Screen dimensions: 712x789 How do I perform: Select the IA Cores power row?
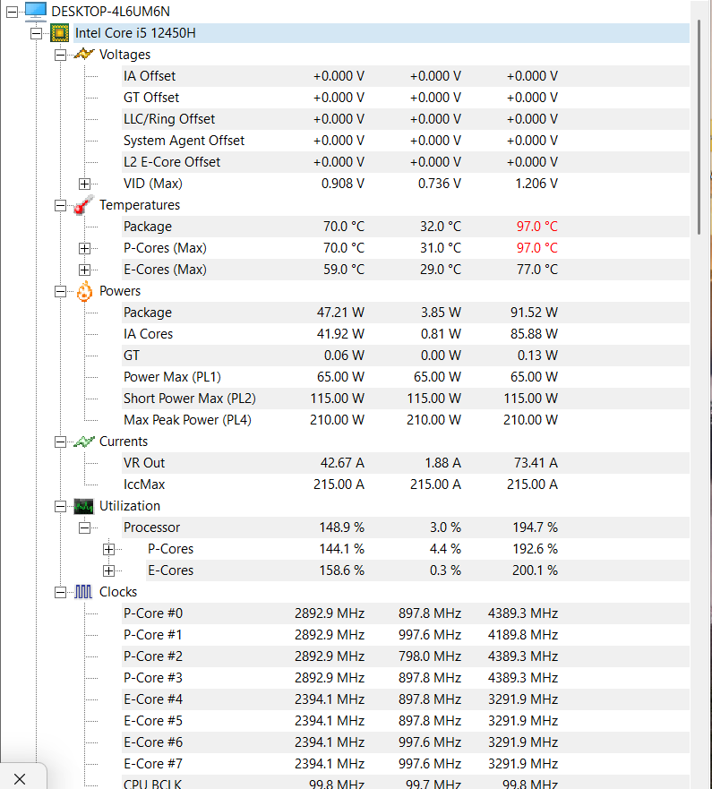[405, 334]
